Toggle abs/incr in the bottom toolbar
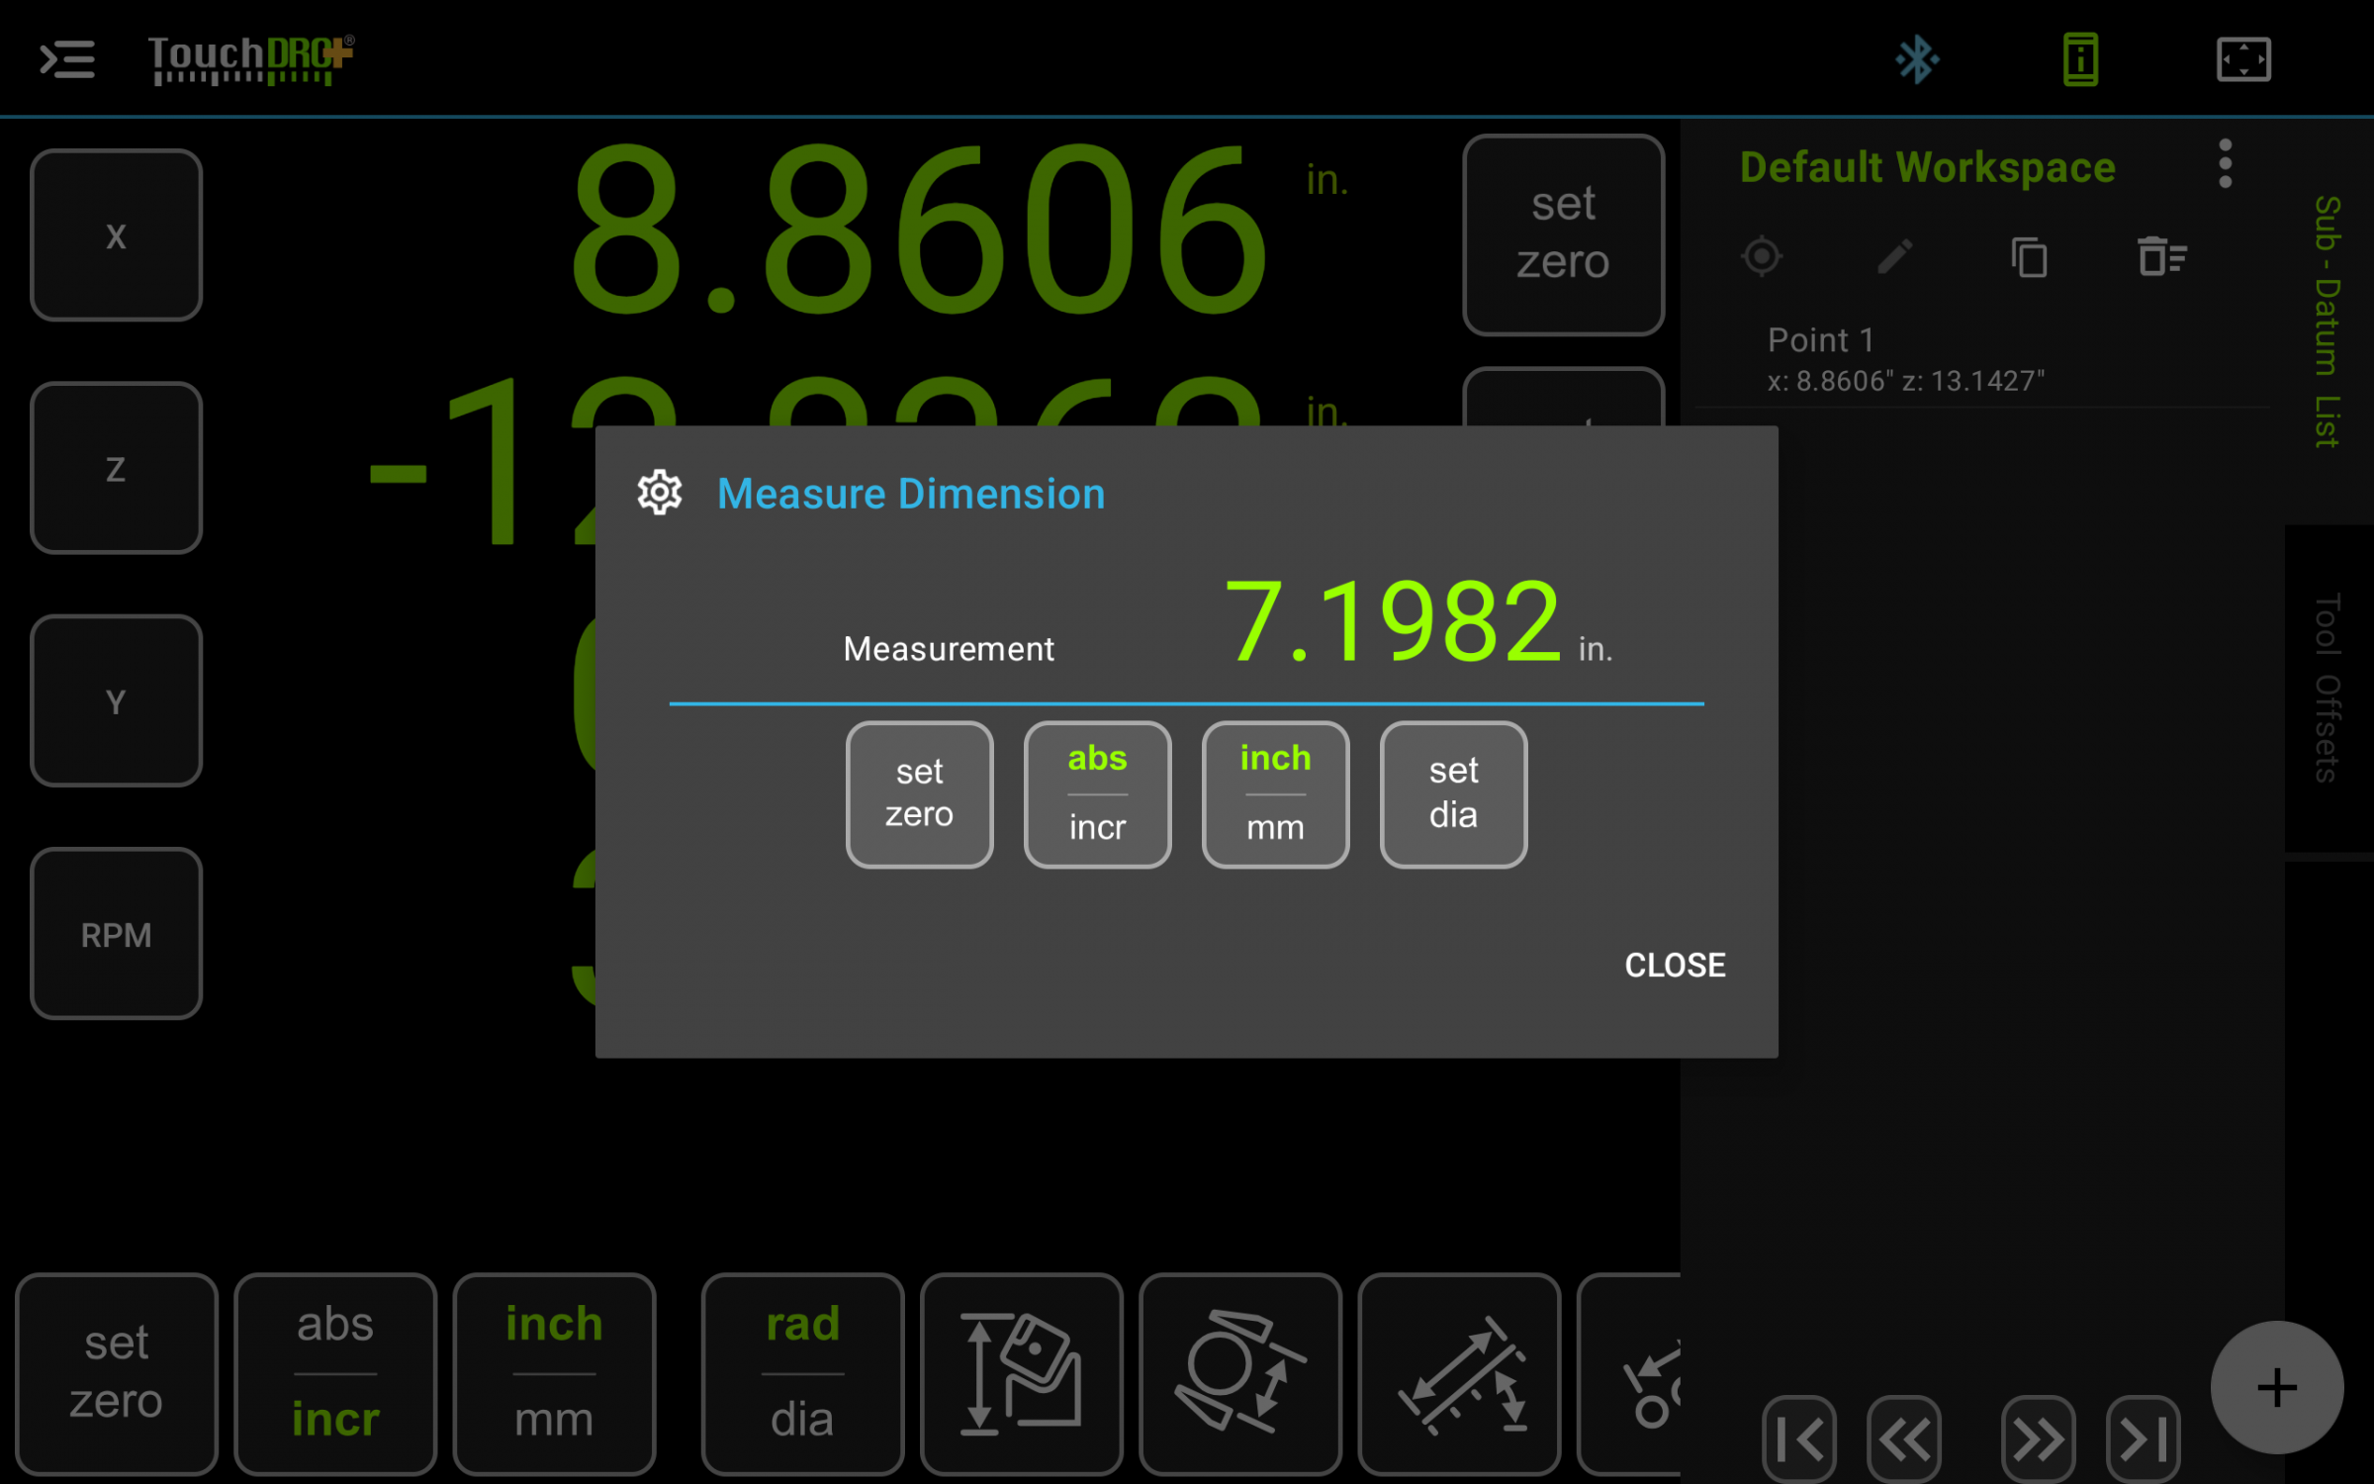 point(335,1373)
